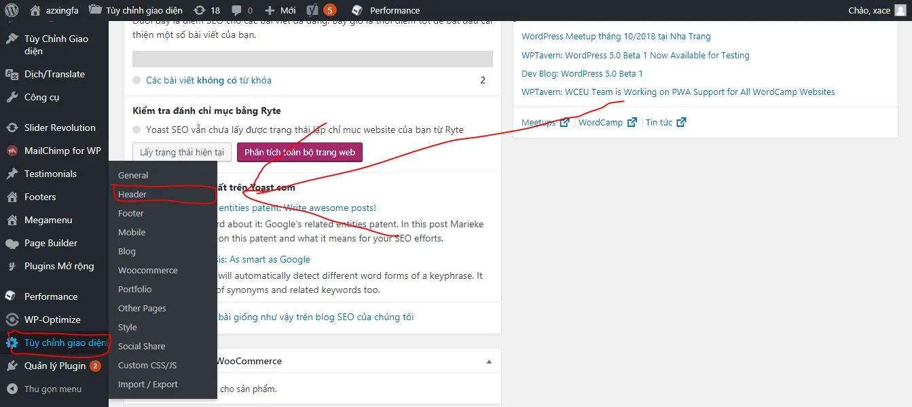
Task: Select Footer in the flyout submenu
Action: (x=131, y=213)
